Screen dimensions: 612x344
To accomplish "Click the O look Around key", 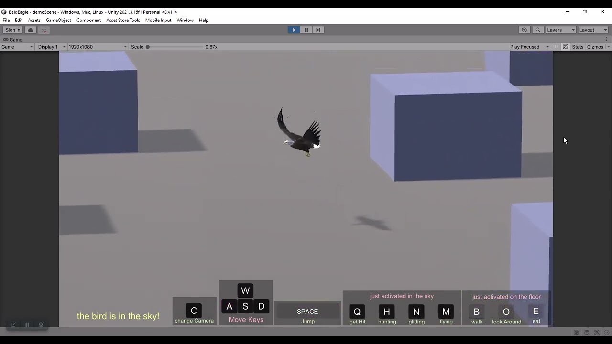I will click(x=506, y=312).
